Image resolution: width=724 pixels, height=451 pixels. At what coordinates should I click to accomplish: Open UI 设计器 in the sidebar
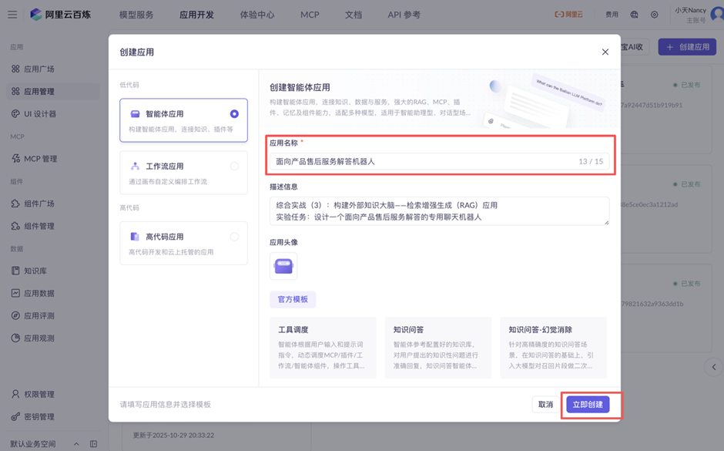point(52,113)
